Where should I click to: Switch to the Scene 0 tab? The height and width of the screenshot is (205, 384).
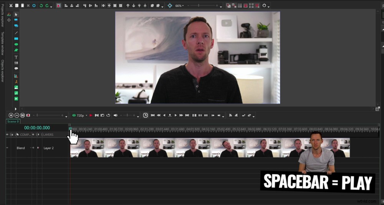[13, 121]
